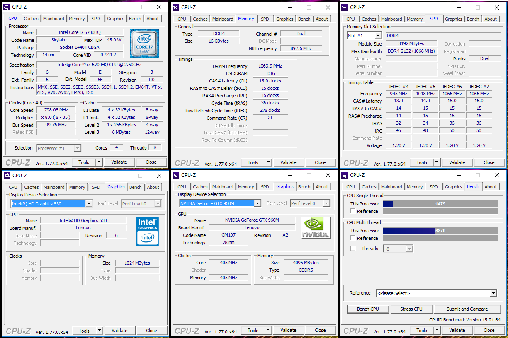
Task: Click Submit and Compare button
Action: point(467,309)
